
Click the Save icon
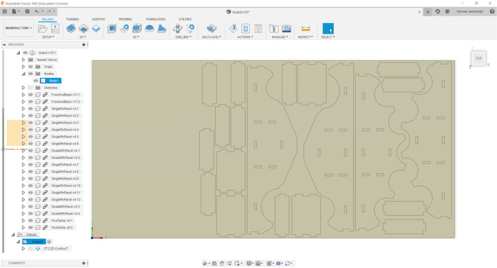[x=27, y=11]
